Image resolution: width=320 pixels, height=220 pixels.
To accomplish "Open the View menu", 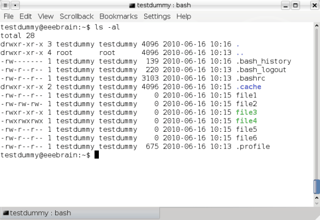I will pyautogui.click(x=46, y=16).
